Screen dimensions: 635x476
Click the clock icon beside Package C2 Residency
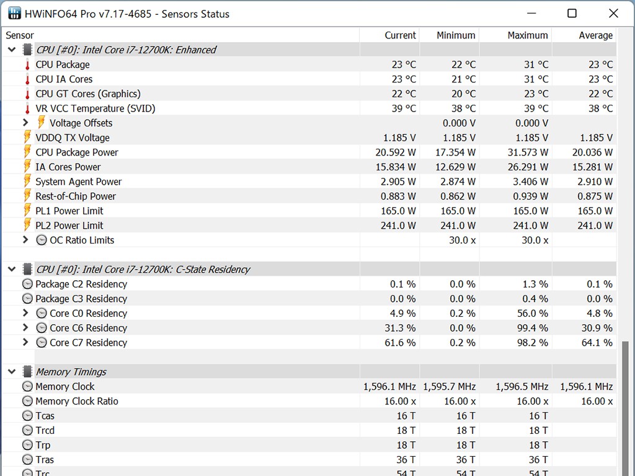tap(27, 284)
